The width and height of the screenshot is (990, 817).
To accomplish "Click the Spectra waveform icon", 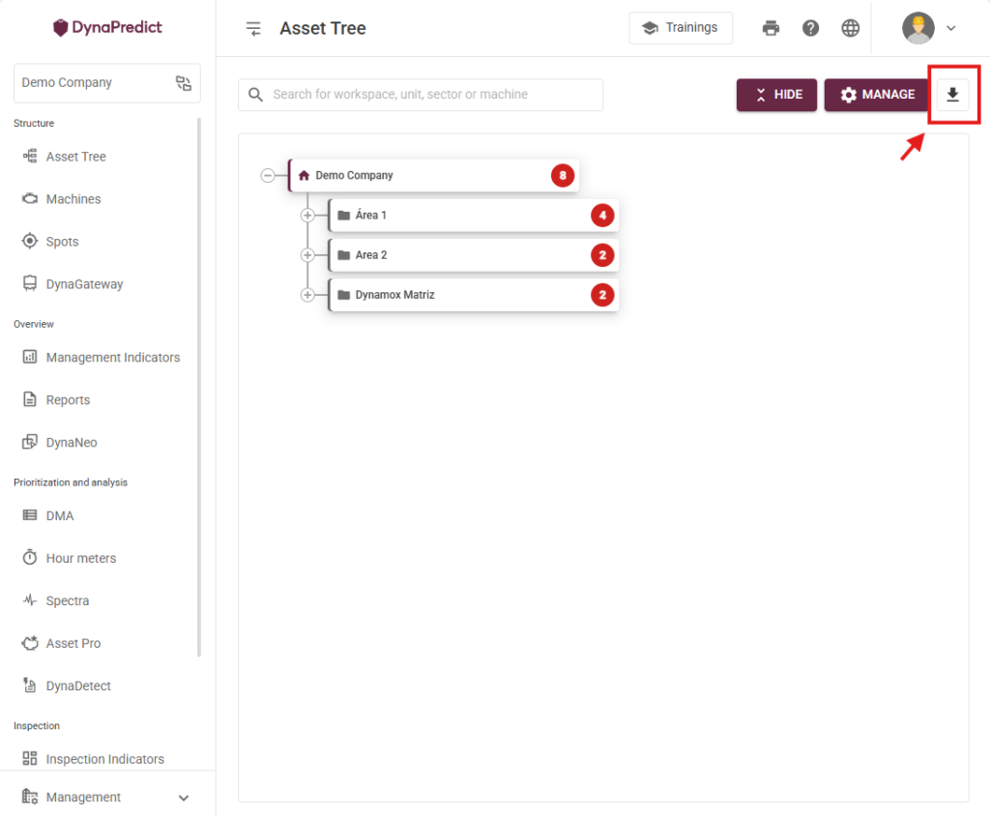I will pos(30,600).
